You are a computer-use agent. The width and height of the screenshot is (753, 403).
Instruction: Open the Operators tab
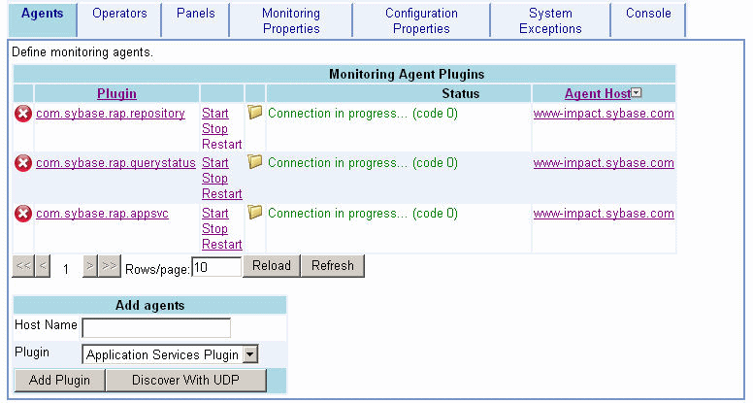(x=119, y=20)
